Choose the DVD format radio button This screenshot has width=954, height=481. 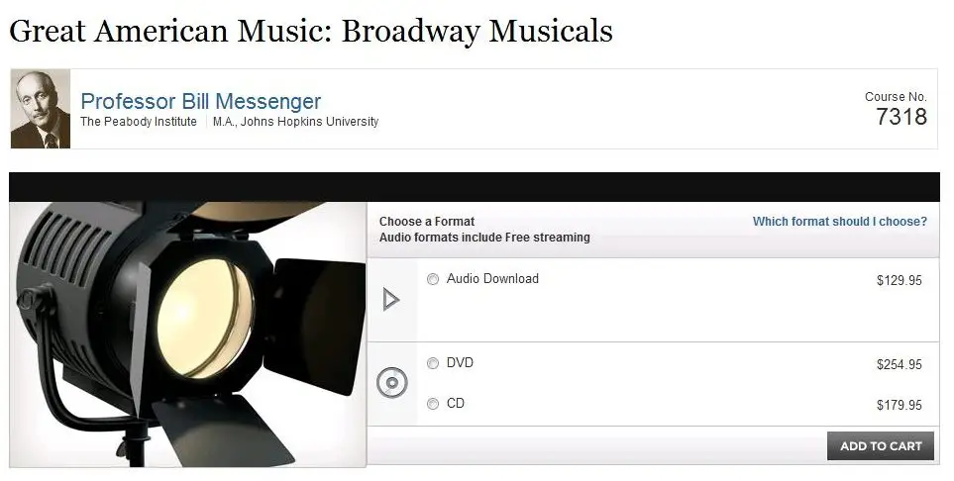click(433, 363)
